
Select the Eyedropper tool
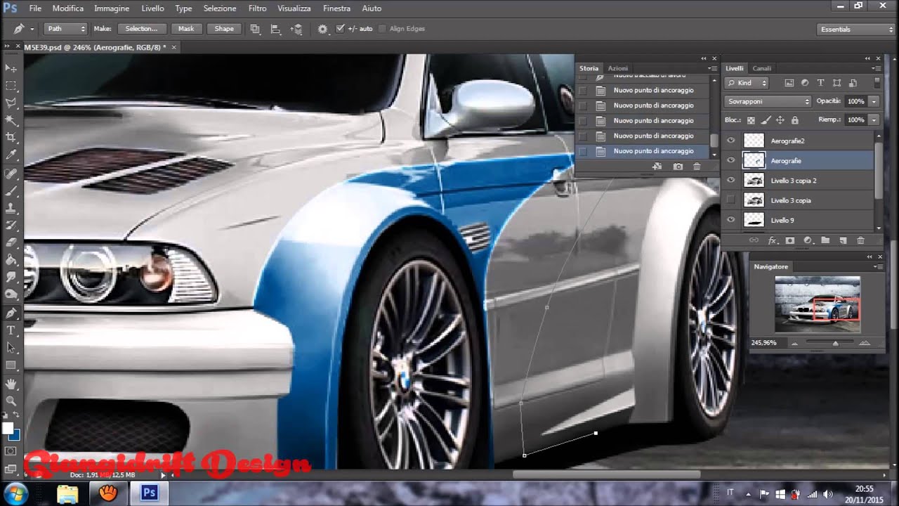pos(11,155)
